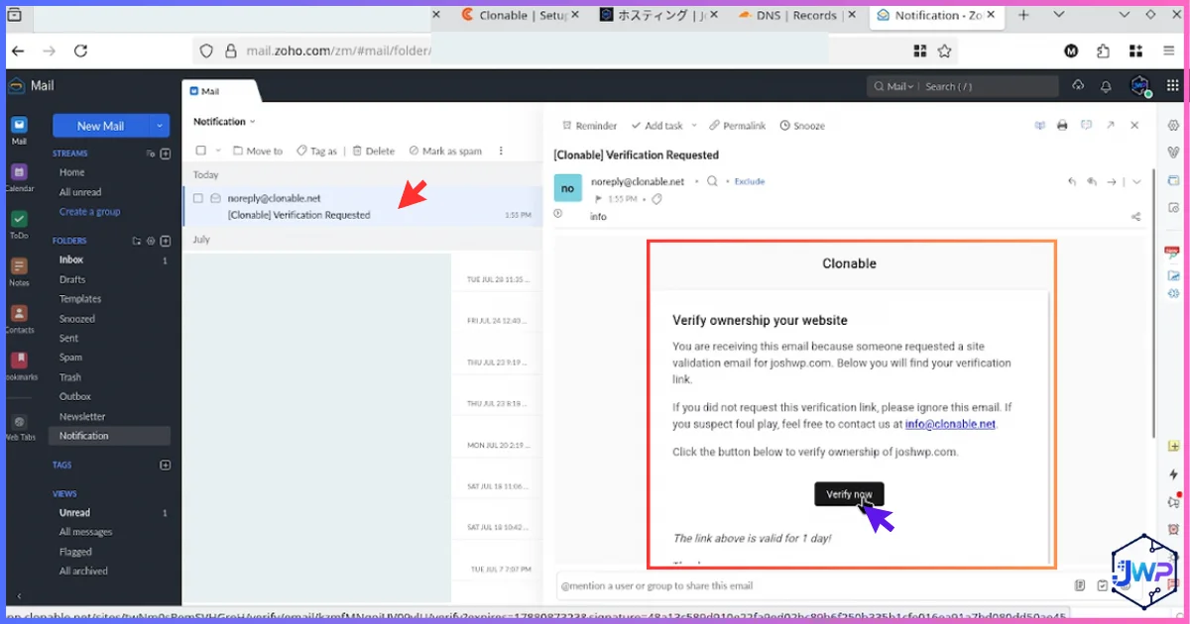Expand recipient details arrow beside info
The width and height of the screenshot is (1190, 624).
[x=558, y=213]
